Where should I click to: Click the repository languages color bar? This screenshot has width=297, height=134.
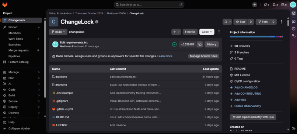(256, 37)
